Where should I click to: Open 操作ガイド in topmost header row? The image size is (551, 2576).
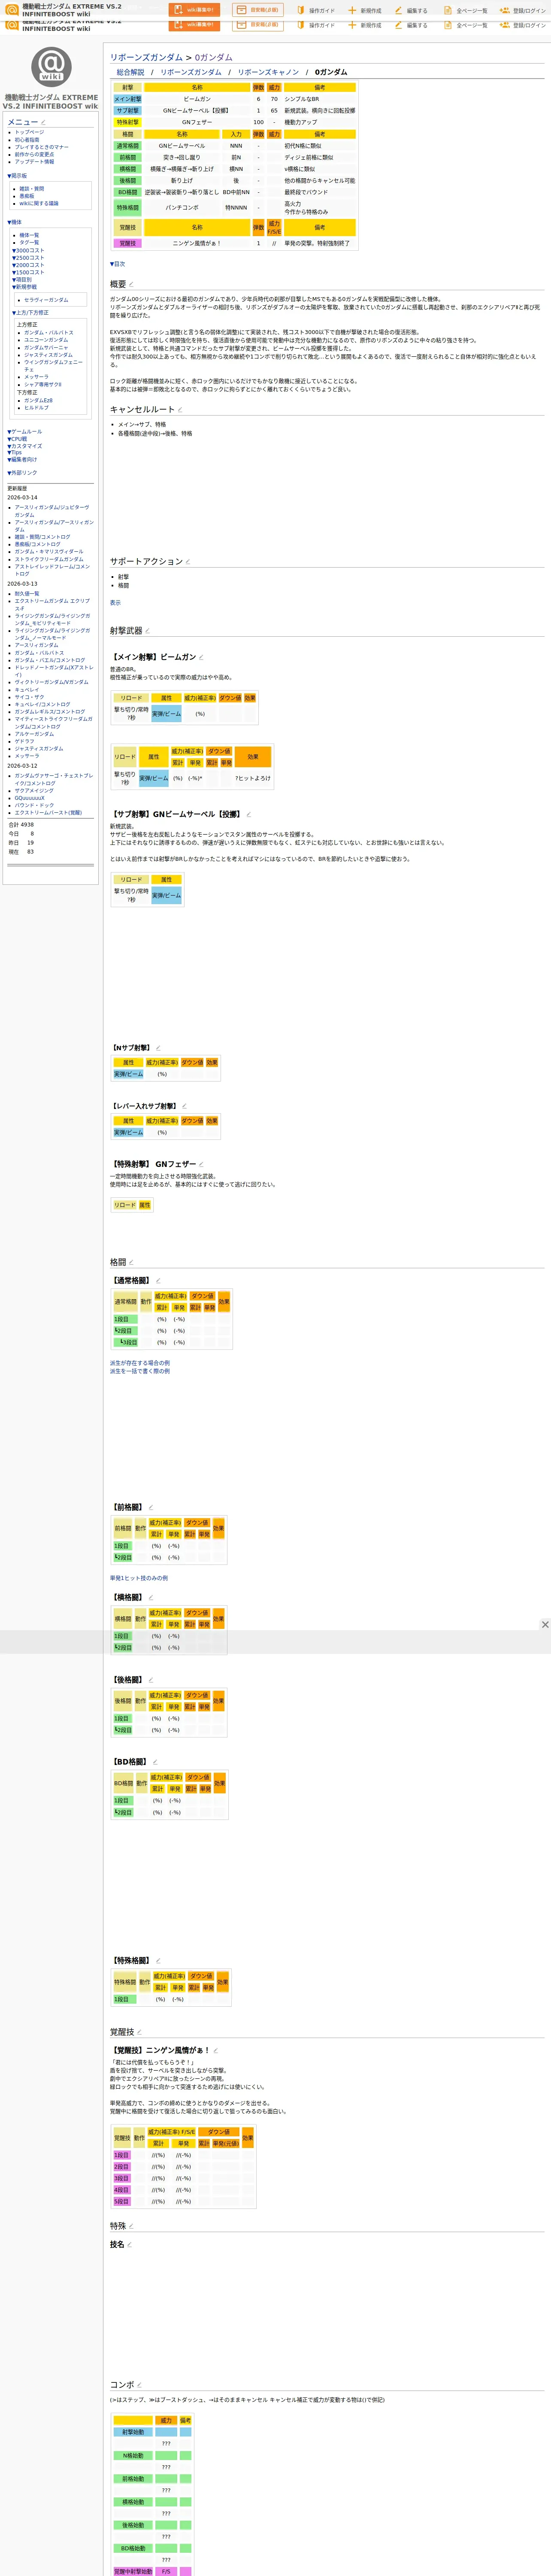315,11
